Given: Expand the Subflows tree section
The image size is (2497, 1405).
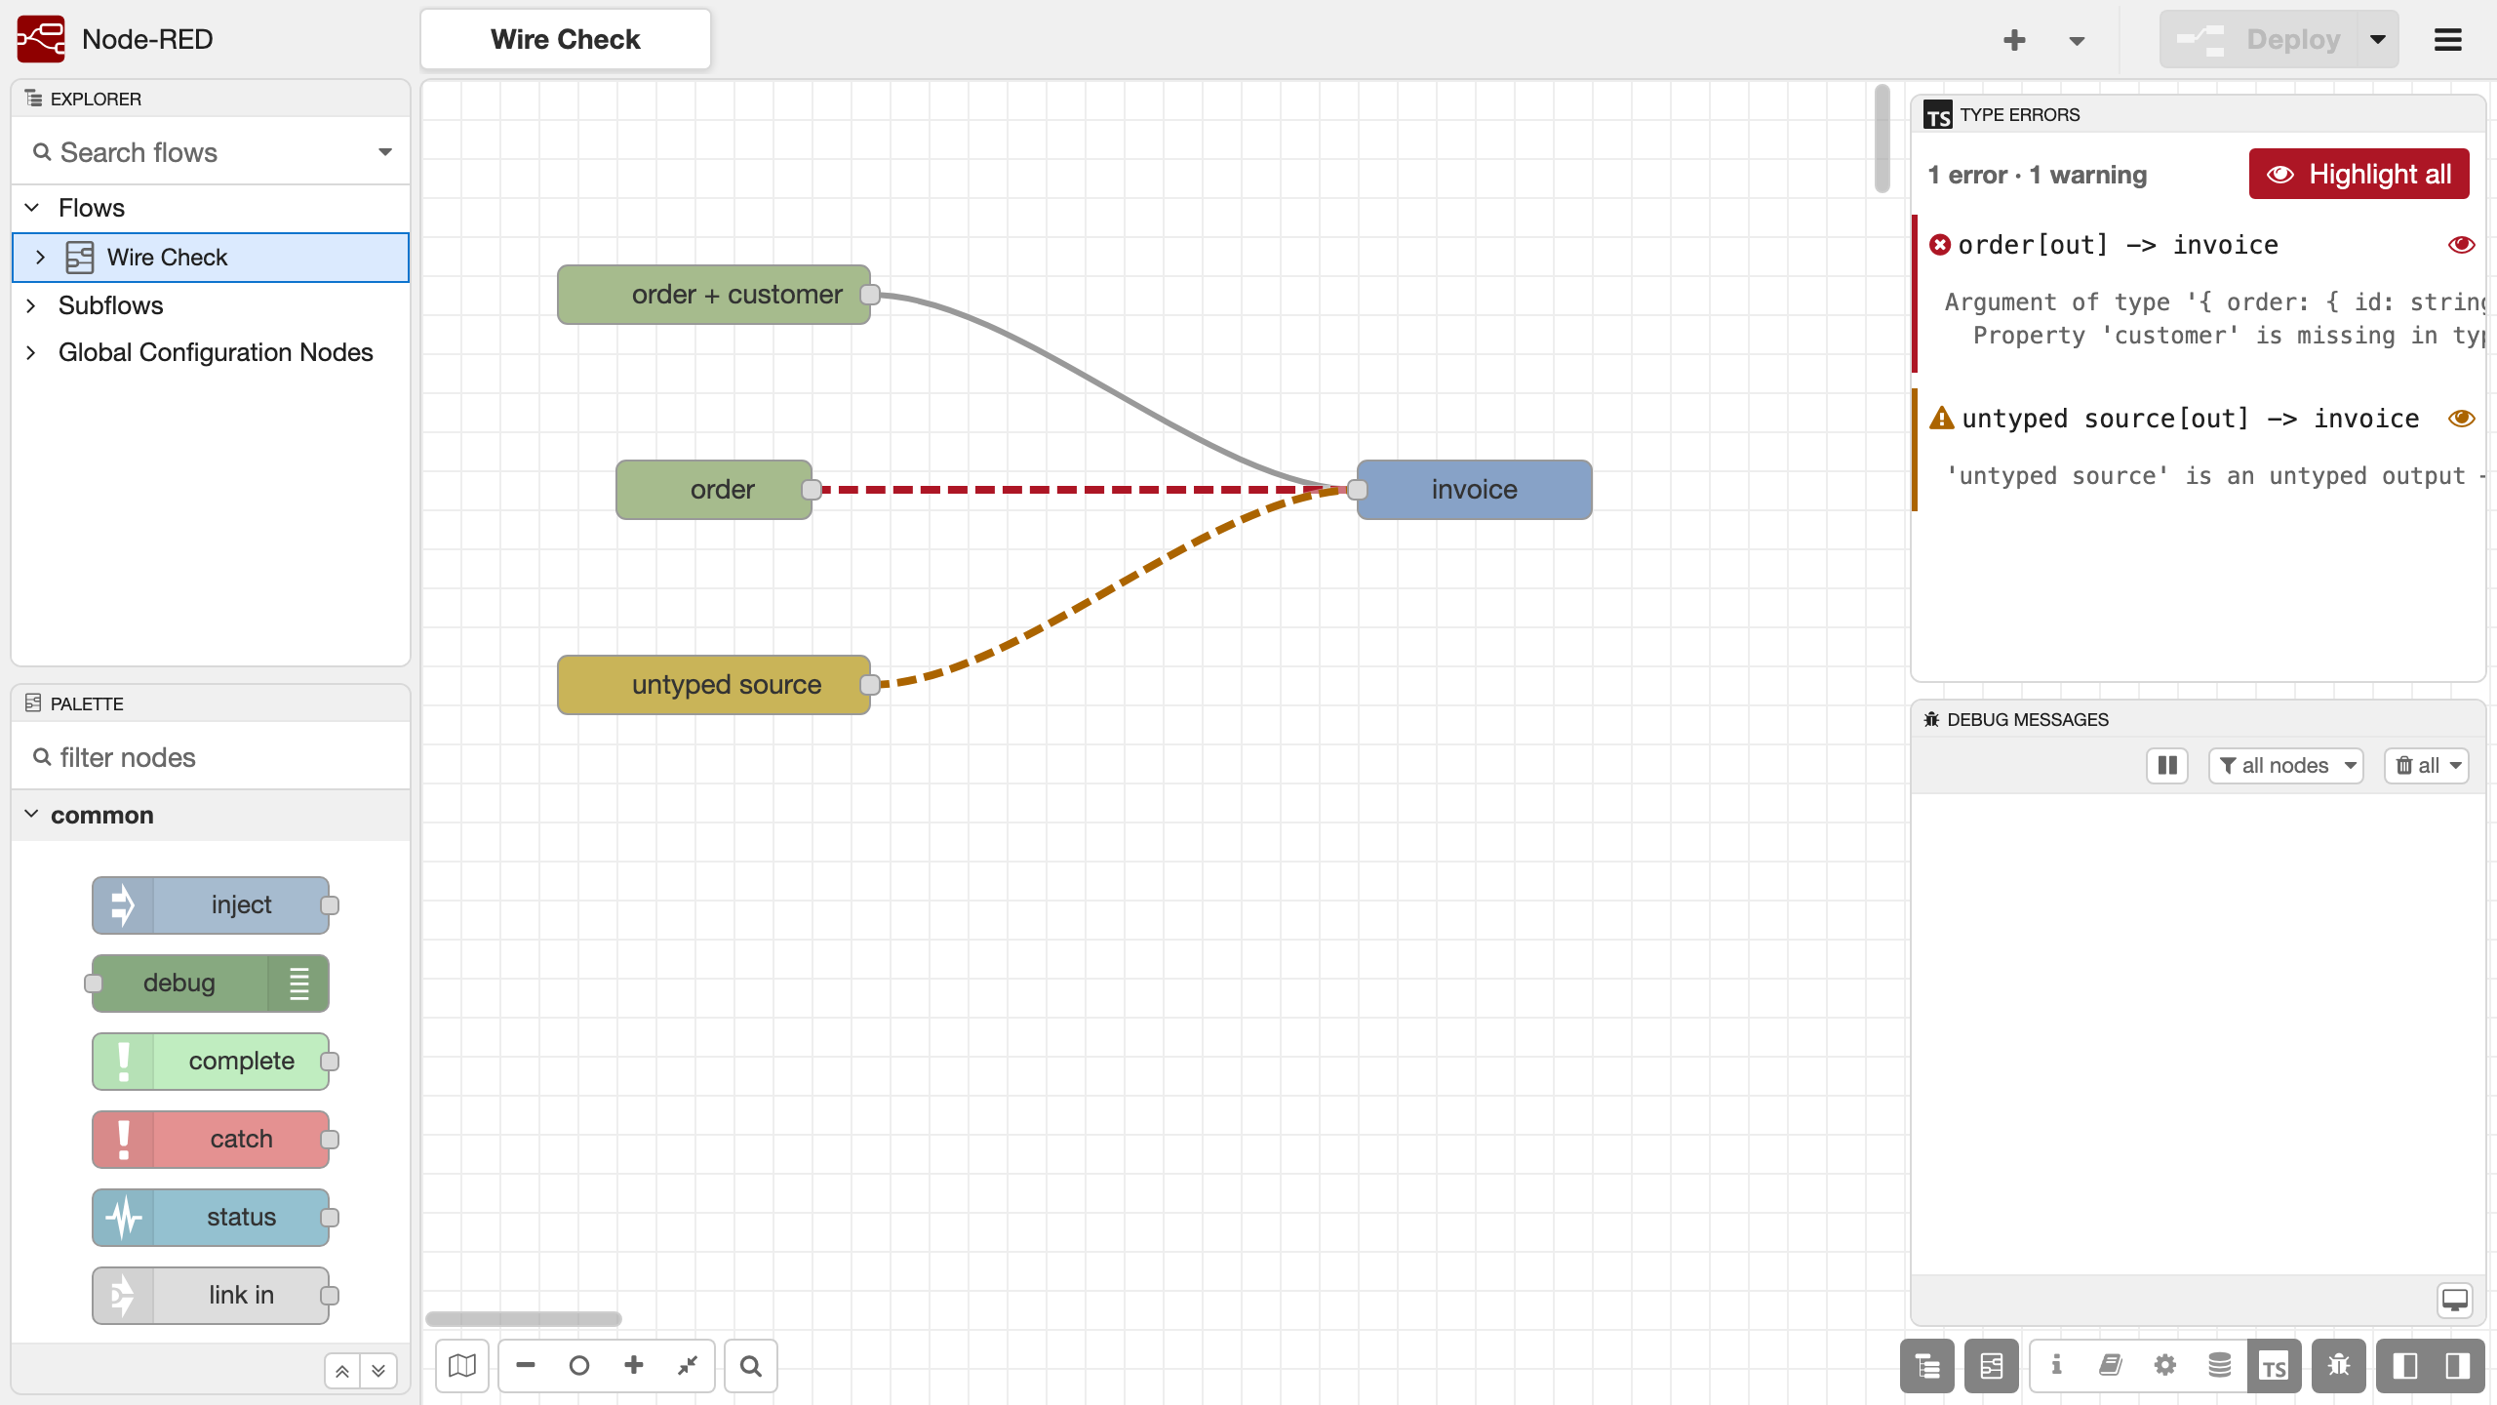Looking at the screenshot, I should coord(32,305).
